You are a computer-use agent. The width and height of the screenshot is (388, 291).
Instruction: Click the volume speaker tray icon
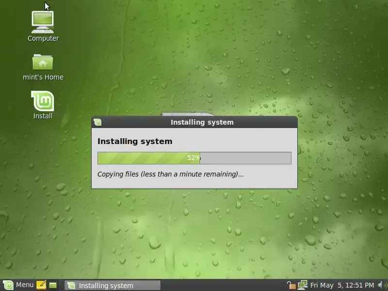tap(382, 285)
